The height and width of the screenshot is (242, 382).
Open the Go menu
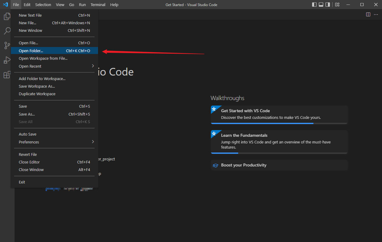[x=72, y=5]
